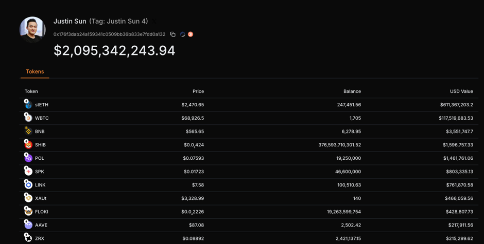Copy the wallet address using the copy icon
Screen dimensions: 484x244
coord(173,34)
